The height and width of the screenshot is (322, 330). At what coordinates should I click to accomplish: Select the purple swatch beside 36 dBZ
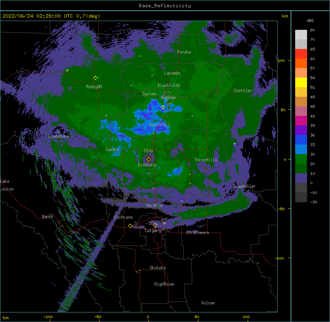301,130
